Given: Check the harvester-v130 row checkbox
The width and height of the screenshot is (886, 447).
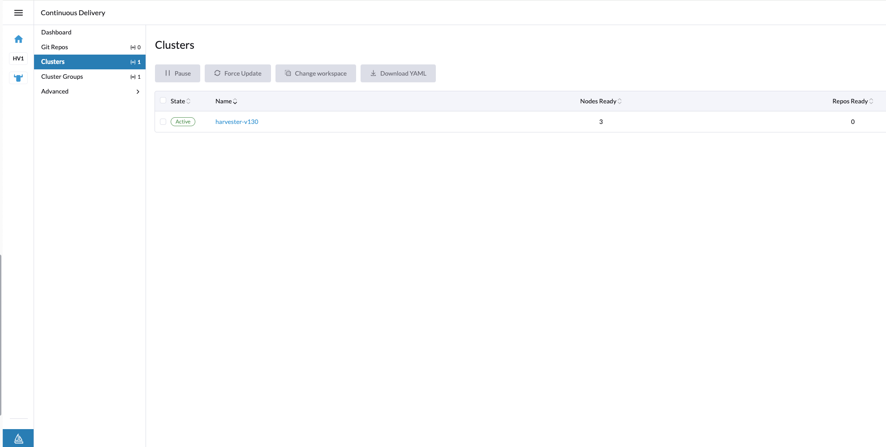Looking at the screenshot, I should 163,121.
